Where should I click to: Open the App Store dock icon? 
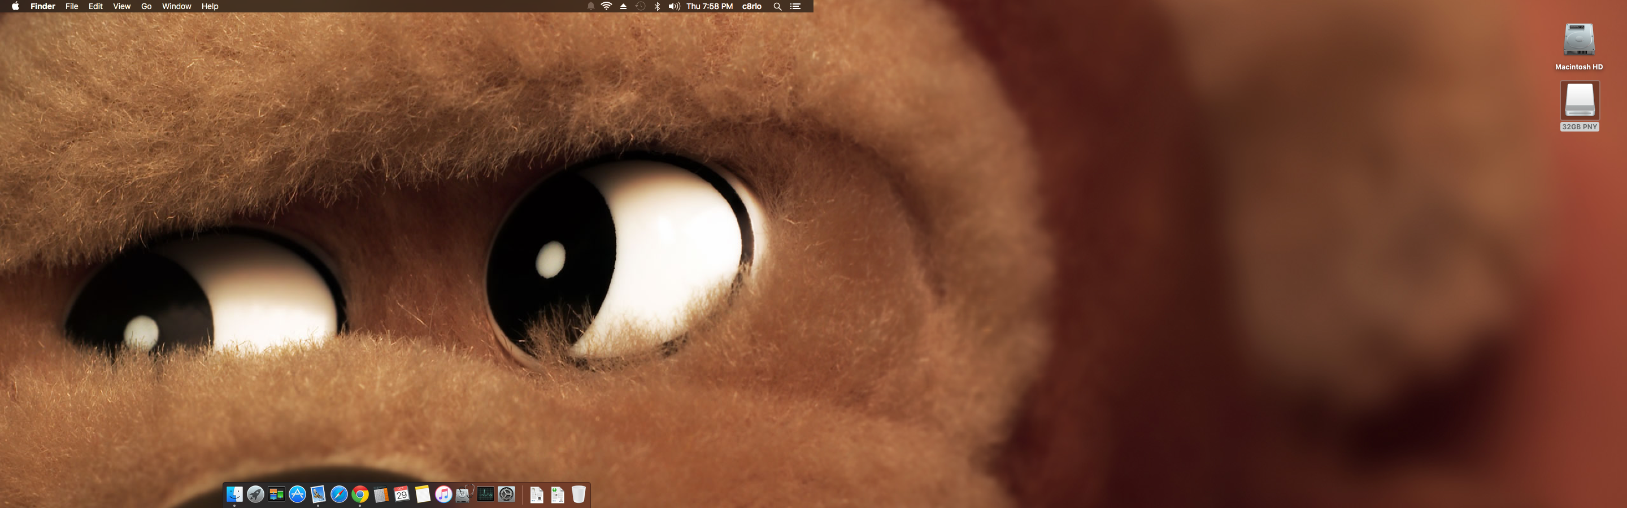click(298, 494)
